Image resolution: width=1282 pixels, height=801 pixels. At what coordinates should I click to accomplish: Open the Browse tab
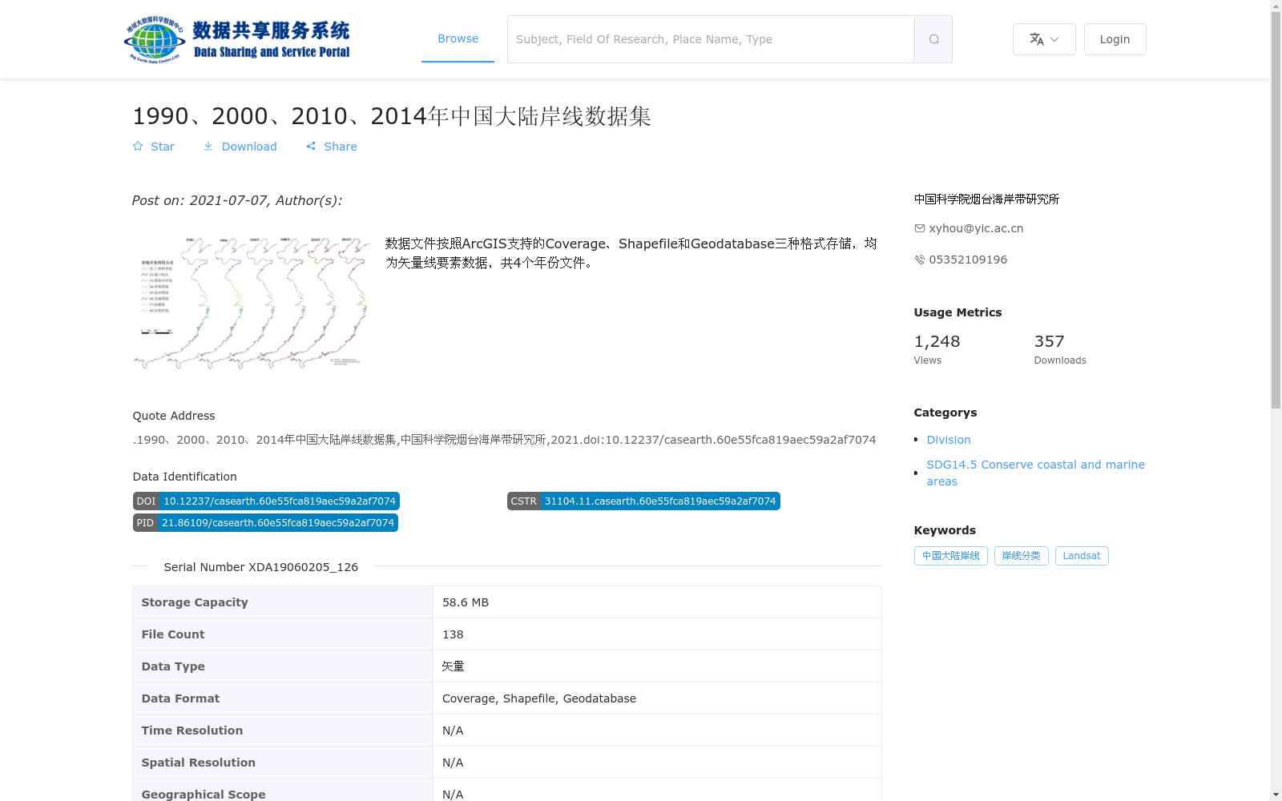458,38
